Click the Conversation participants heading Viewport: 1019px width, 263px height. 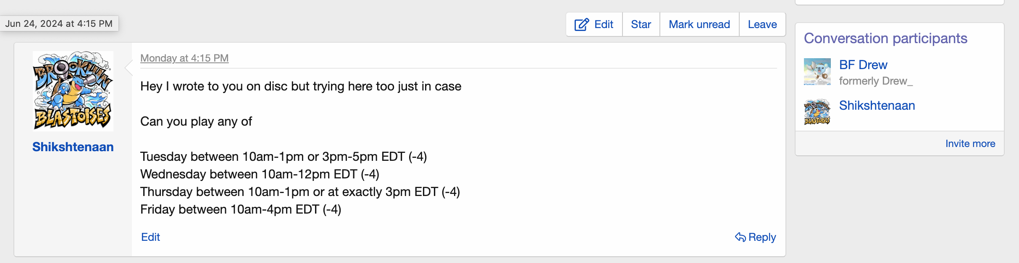[885, 39]
